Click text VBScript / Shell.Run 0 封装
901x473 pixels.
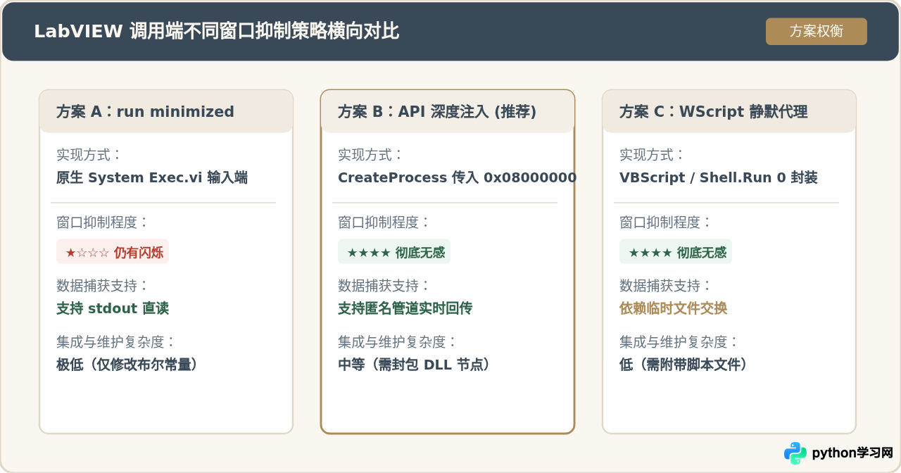click(719, 177)
